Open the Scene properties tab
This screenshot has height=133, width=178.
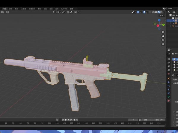click(x=169, y=70)
